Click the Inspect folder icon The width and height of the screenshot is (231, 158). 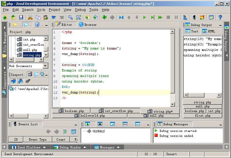pyautogui.click(x=36, y=74)
